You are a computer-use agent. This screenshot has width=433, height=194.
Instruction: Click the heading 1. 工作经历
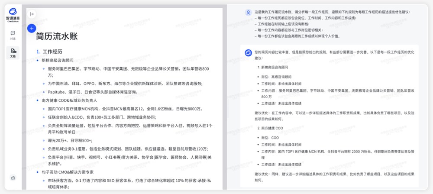[x=49, y=52]
